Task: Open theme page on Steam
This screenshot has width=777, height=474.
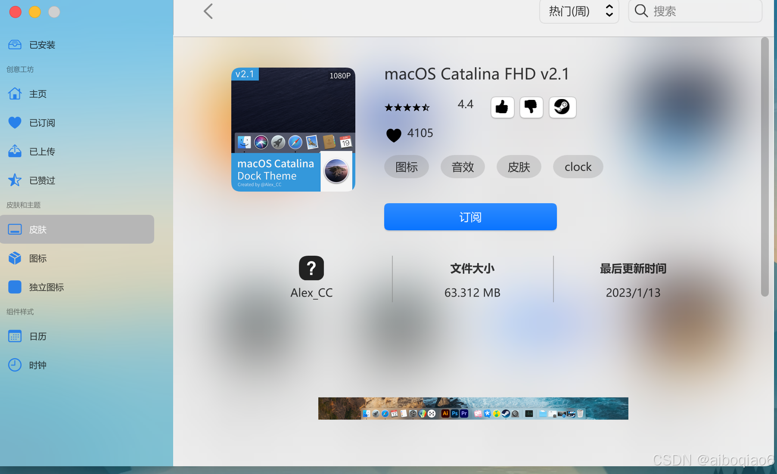Action: (562, 107)
